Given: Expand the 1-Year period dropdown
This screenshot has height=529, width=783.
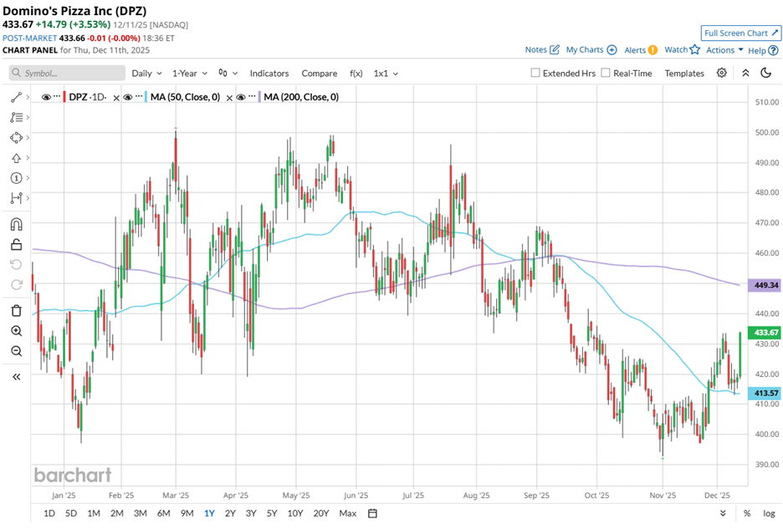Looking at the screenshot, I should 191,74.
